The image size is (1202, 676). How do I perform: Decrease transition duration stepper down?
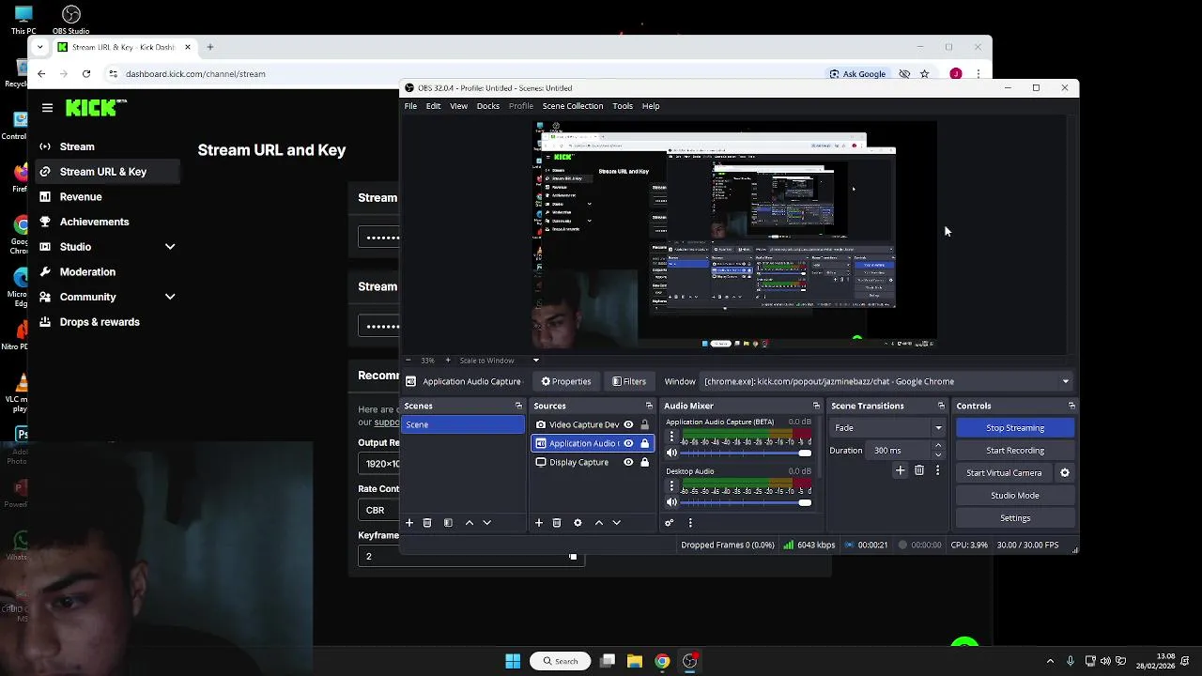(x=938, y=454)
